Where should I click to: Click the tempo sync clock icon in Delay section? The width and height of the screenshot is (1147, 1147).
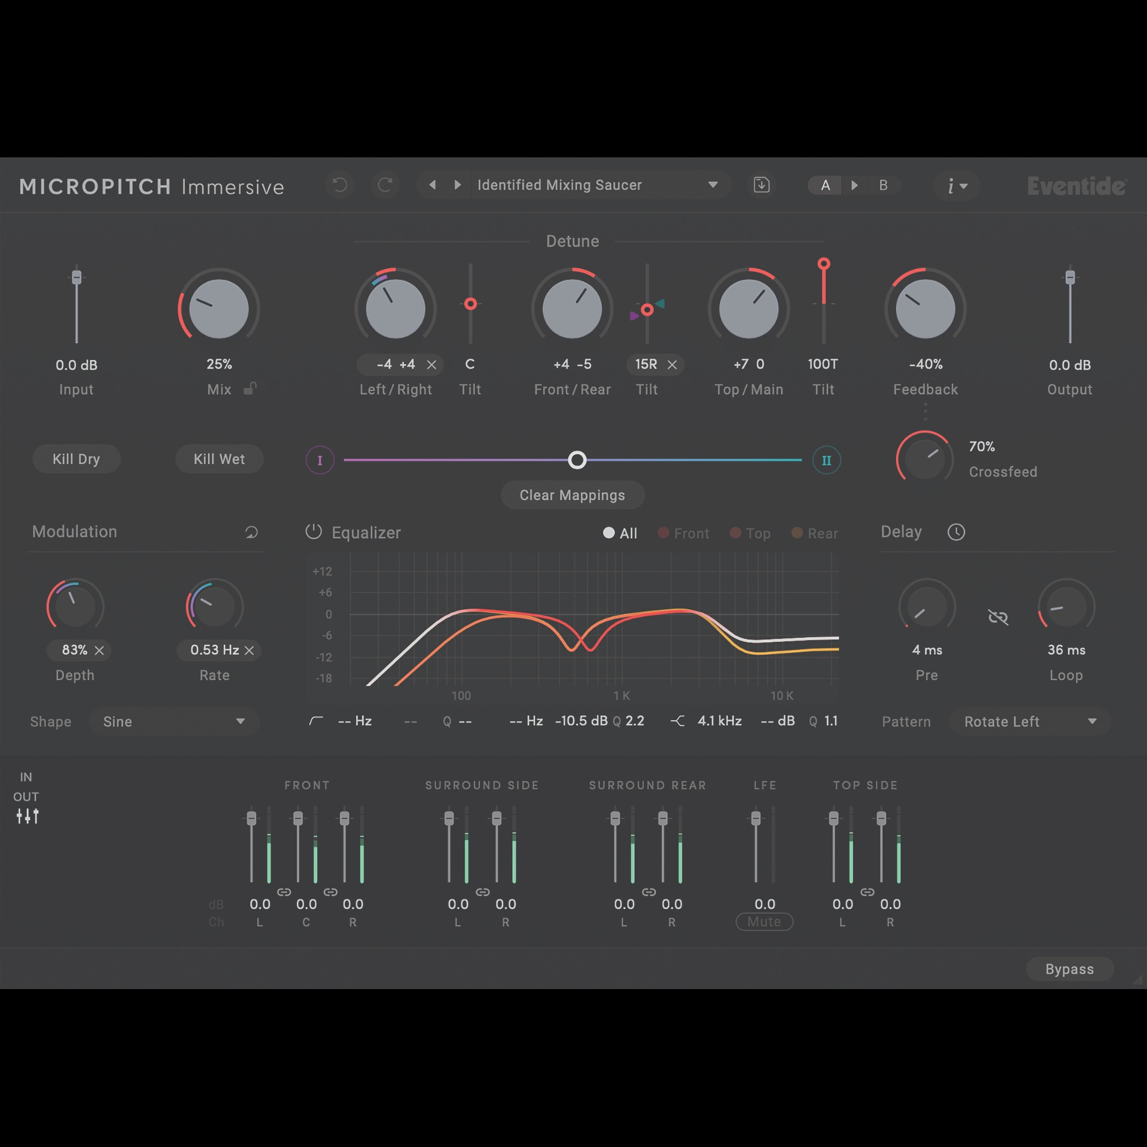click(x=957, y=532)
